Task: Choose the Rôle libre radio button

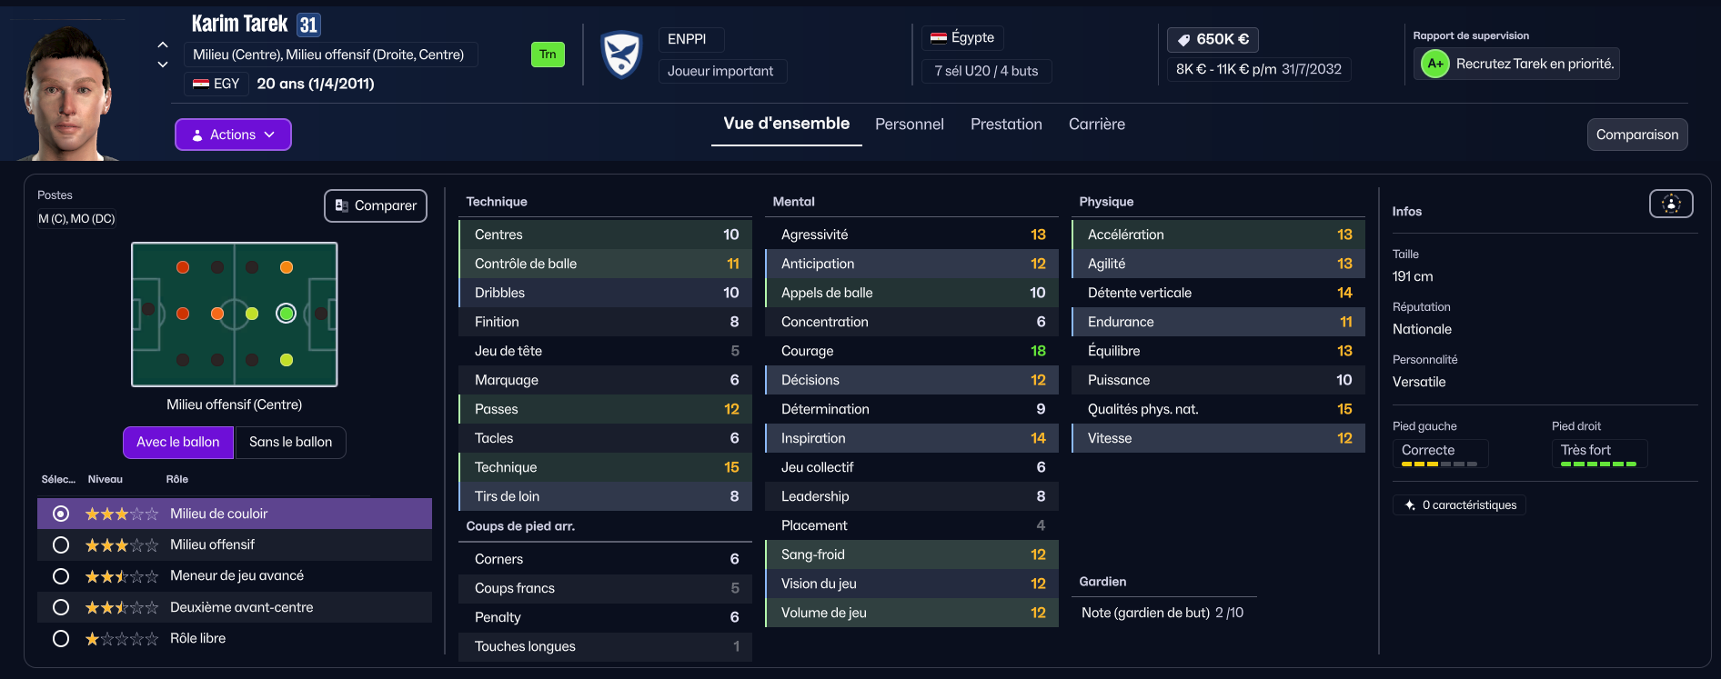Action: pos(61,639)
